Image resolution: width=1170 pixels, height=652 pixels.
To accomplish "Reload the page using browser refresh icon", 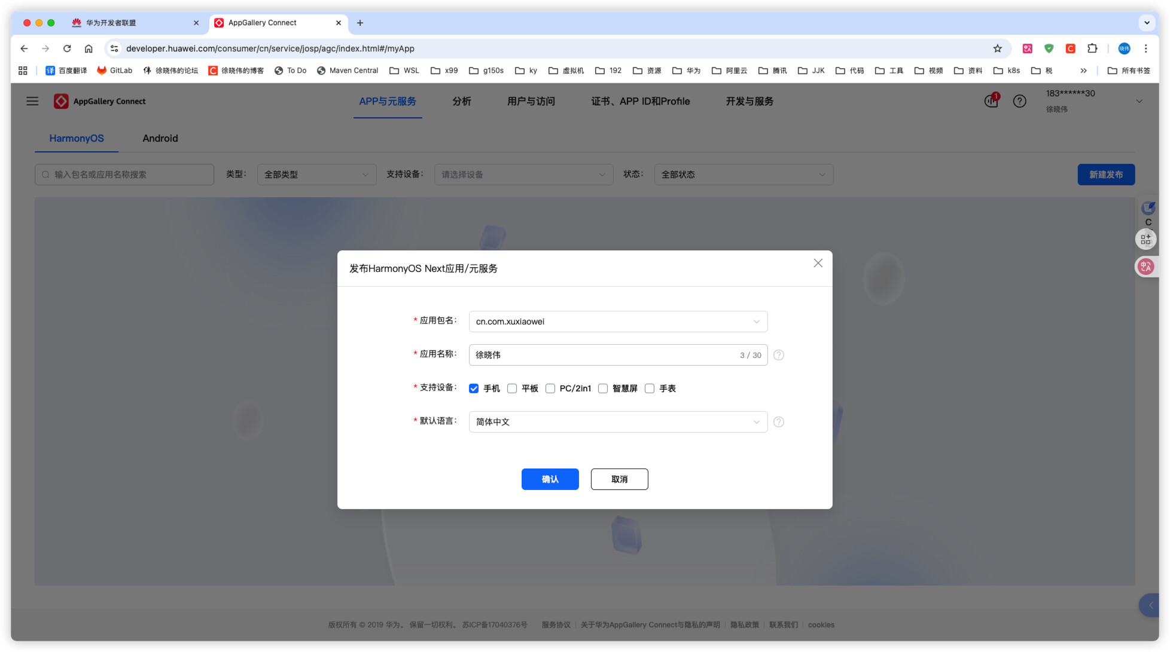I will (67, 48).
